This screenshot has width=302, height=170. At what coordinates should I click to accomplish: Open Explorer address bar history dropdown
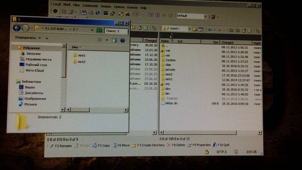pos(92,30)
